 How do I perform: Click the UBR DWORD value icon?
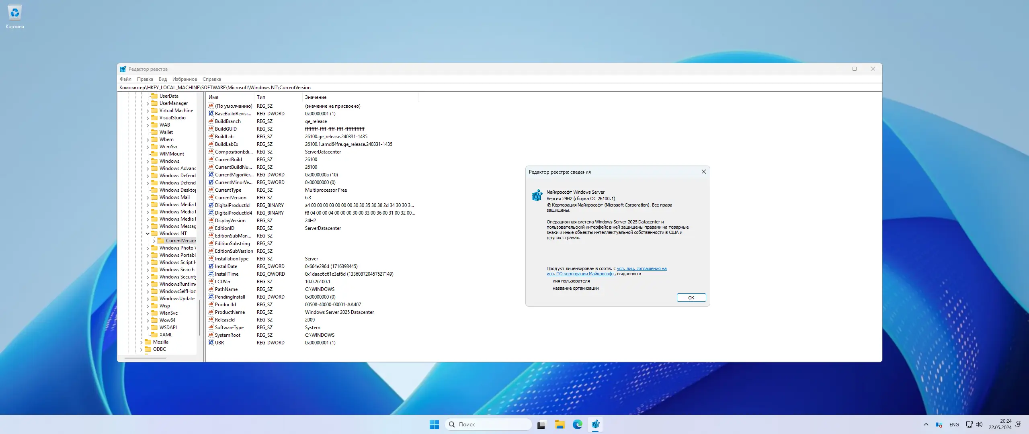(x=211, y=342)
